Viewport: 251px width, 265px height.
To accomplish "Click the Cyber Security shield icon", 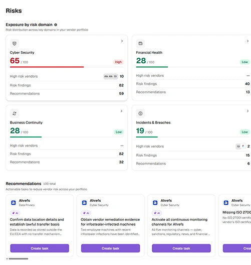I will (15, 44).
